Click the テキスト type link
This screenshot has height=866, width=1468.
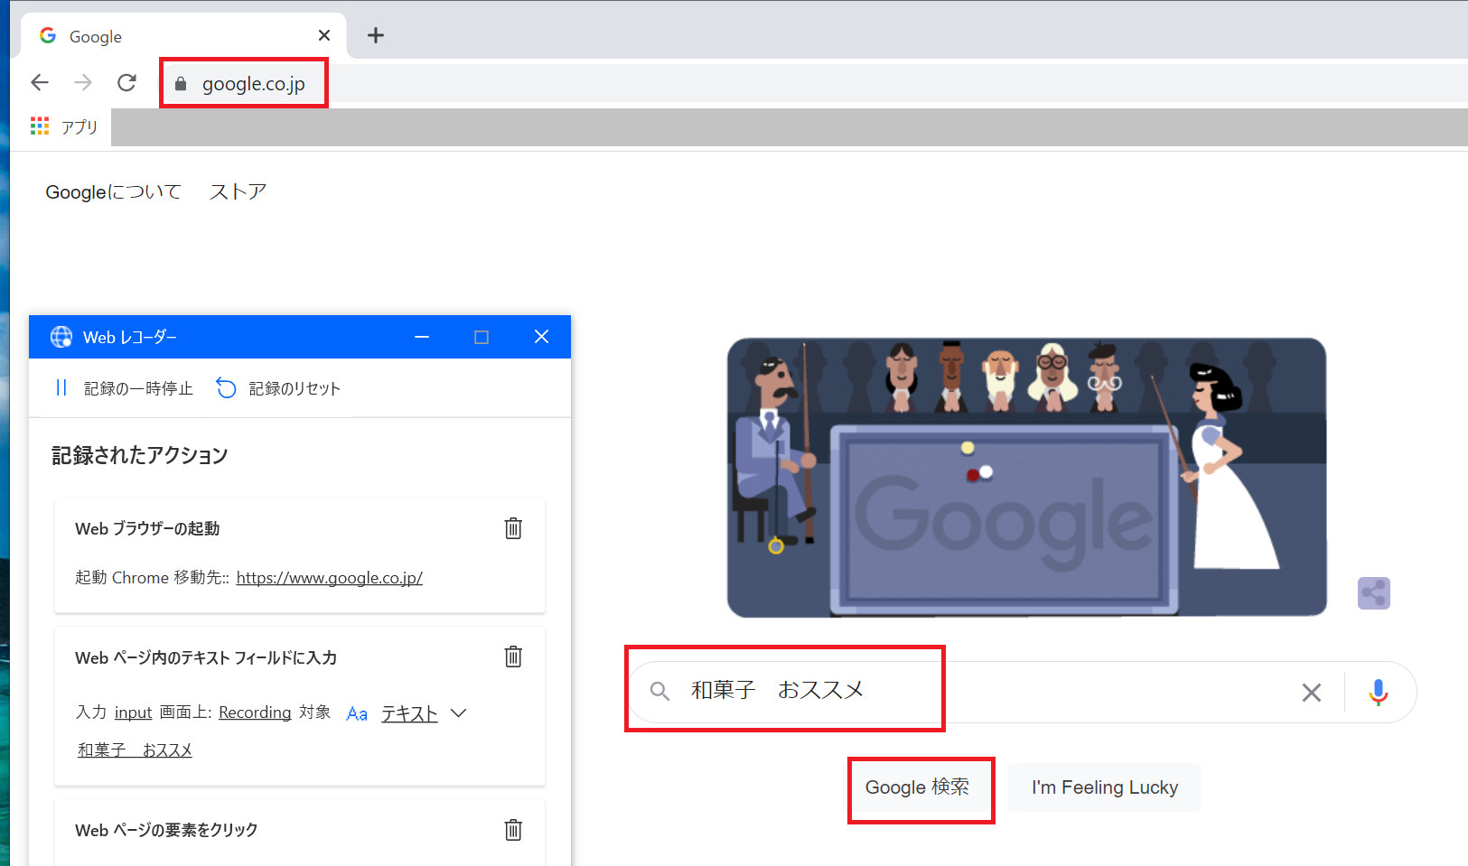click(409, 713)
